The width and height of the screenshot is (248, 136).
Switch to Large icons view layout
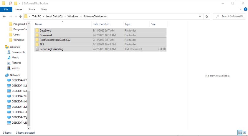pyautogui.click(x=245, y=132)
